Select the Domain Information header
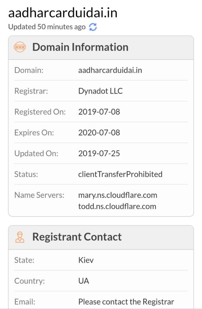This screenshot has height=309, width=202. click(x=80, y=47)
